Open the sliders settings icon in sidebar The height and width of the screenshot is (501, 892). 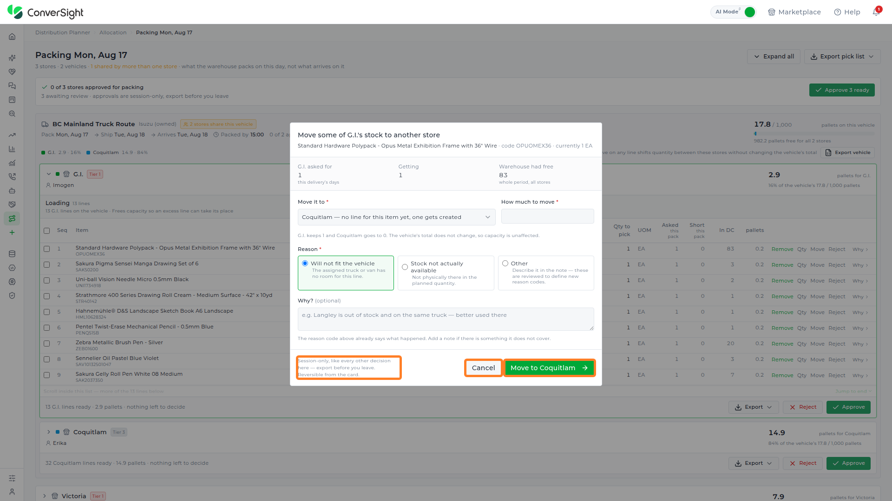click(12, 478)
